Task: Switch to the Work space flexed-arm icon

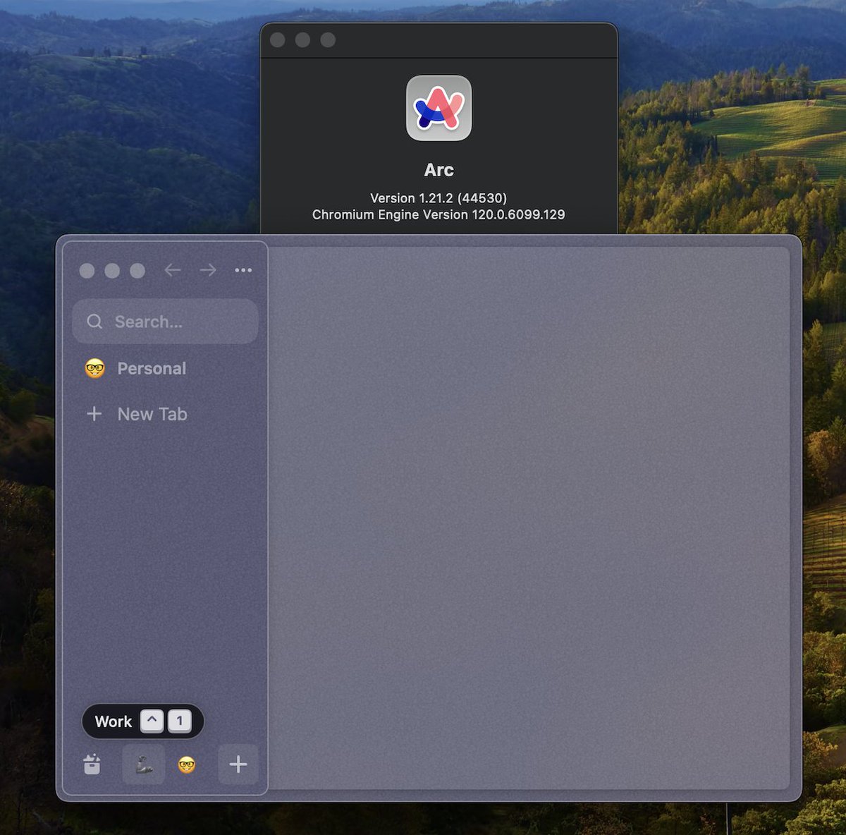Action: 144,764
